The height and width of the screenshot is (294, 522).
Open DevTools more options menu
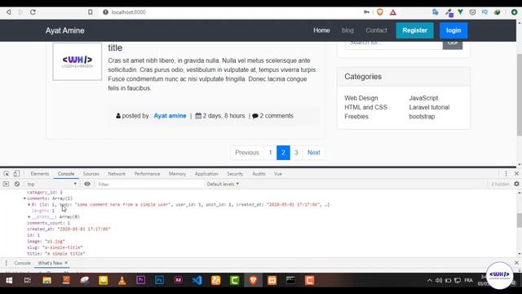[x=506, y=174]
